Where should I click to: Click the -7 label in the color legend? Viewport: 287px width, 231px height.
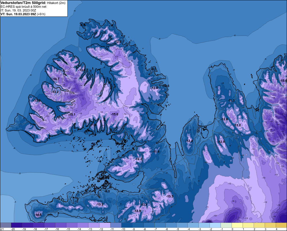(x=156, y=229)
